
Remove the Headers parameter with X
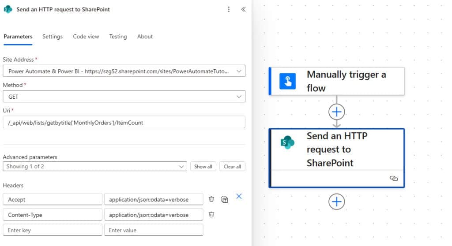click(239, 197)
